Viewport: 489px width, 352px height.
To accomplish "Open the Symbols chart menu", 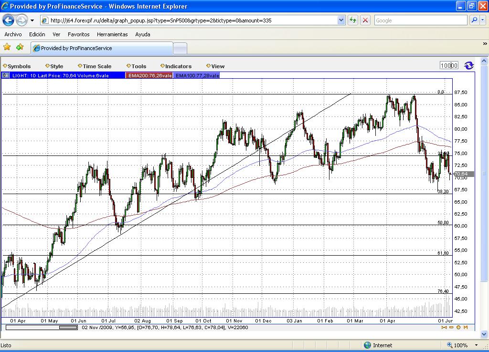I will (17, 66).
